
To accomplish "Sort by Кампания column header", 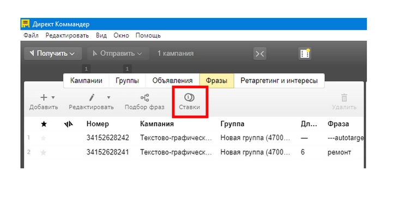I will [x=157, y=124].
